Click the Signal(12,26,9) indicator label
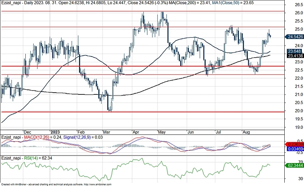This screenshot has width=304, height=186. [77, 137]
